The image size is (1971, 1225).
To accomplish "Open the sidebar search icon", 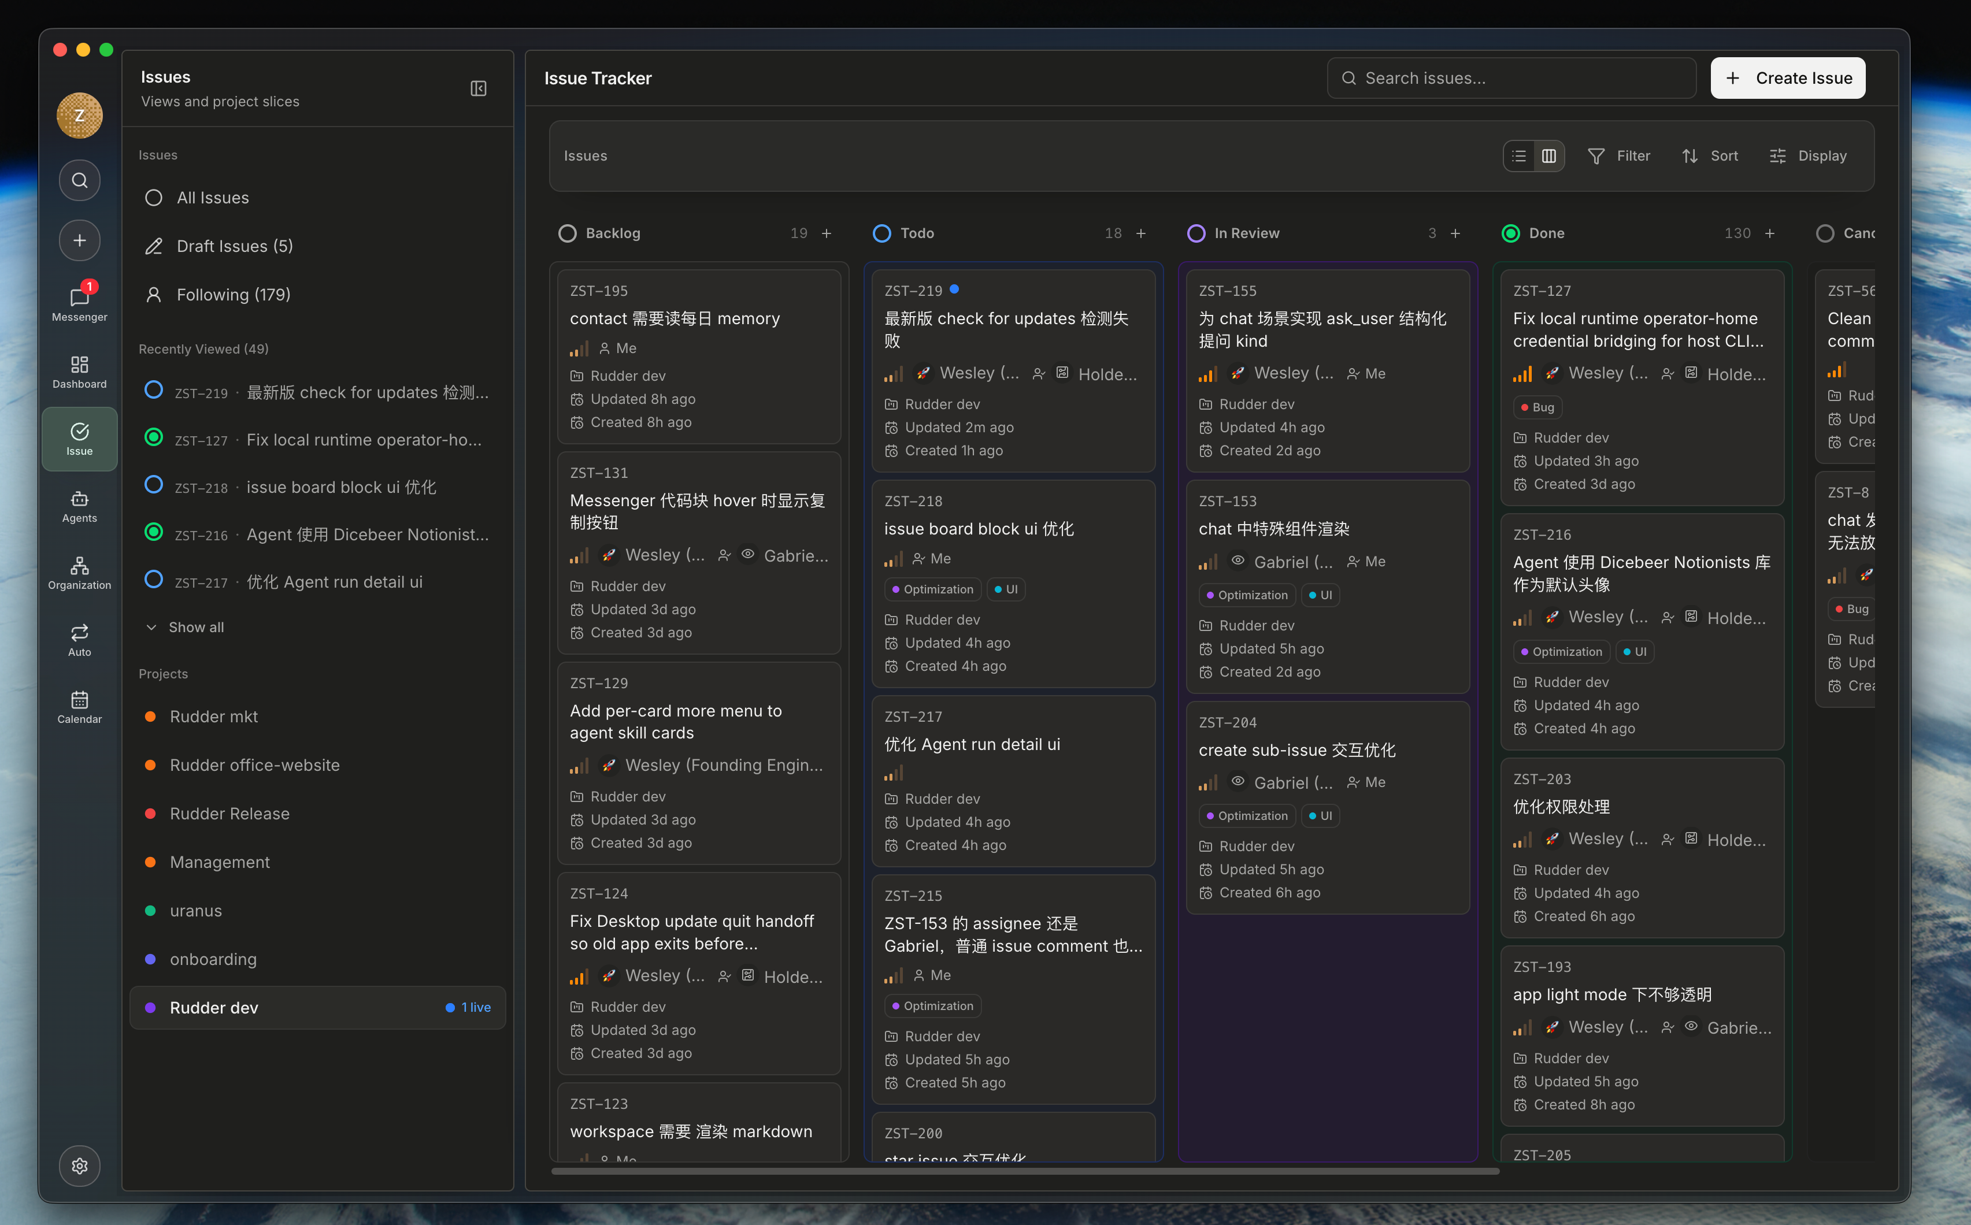I will 79,180.
